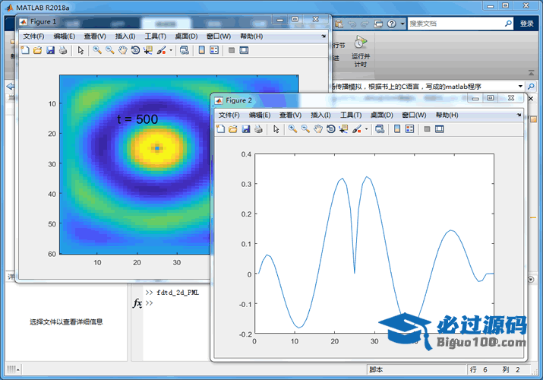Open 工具(T) menu in Figure 1
Viewport: 543px width, 380px height.
[156, 36]
